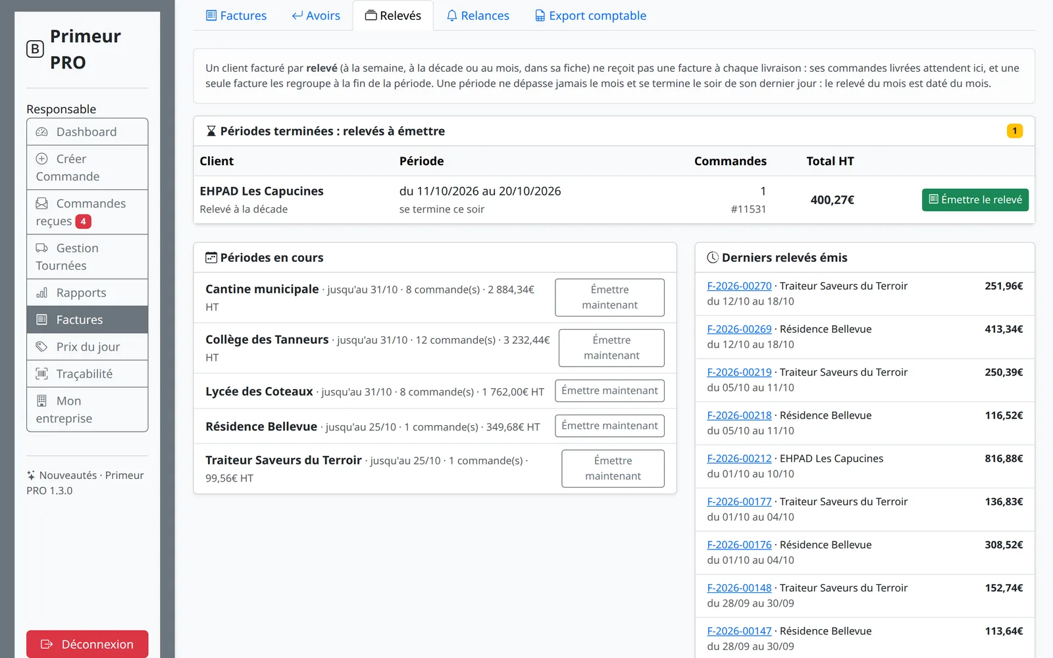Open Créer Commande in the sidebar

coord(87,168)
